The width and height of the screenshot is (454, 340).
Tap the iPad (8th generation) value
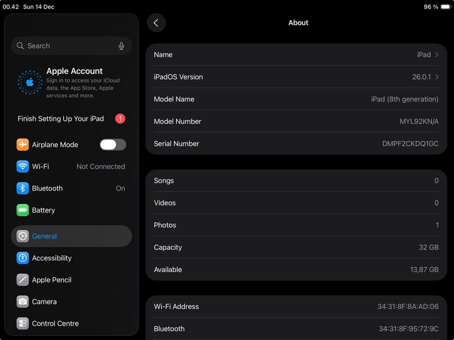click(404, 99)
